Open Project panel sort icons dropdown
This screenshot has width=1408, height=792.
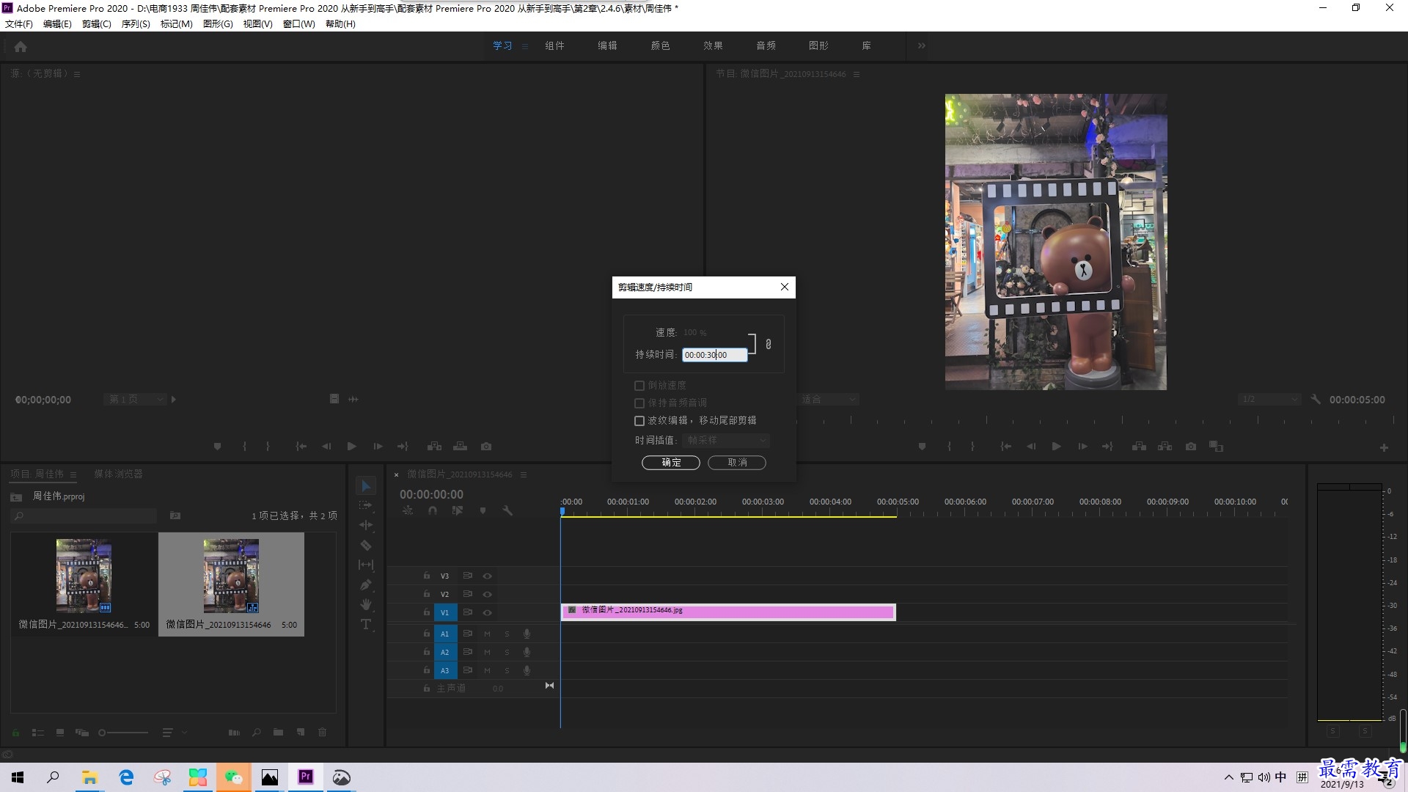pos(174,732)
